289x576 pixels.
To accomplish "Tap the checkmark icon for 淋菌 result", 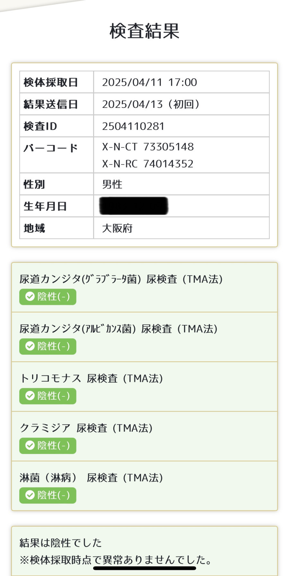I will 30,495.
